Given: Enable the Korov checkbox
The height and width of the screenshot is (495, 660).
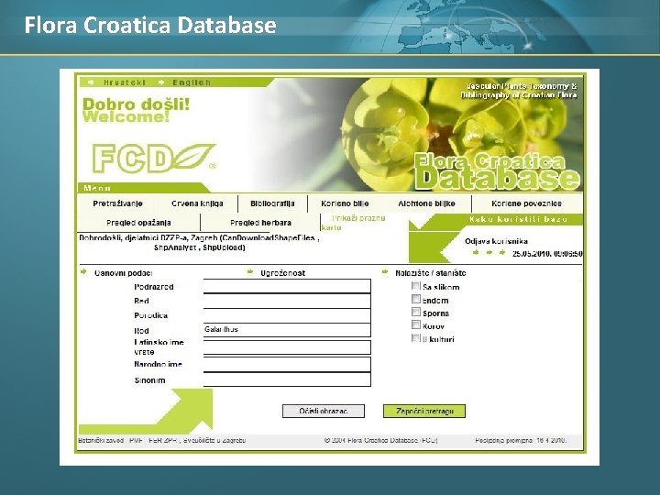Looking at the screenshot, I should coord(416,324).
